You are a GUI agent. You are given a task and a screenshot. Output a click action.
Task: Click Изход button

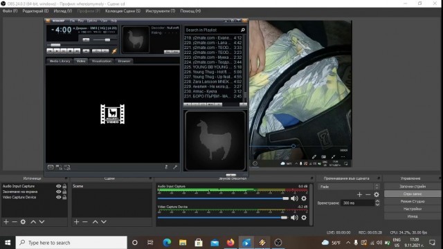point(413,216)
